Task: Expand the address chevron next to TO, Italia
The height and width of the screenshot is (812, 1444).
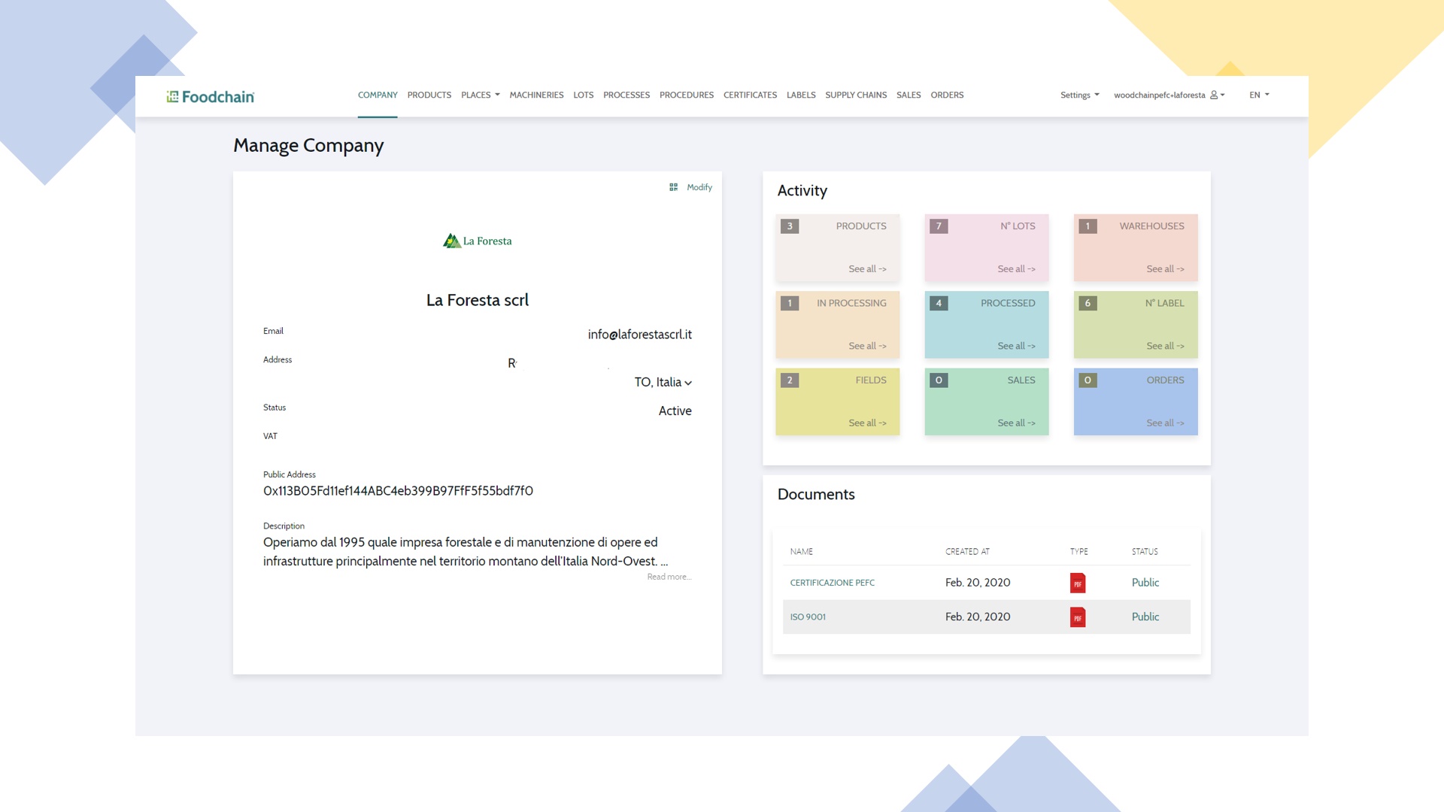Action: point(688,383)
